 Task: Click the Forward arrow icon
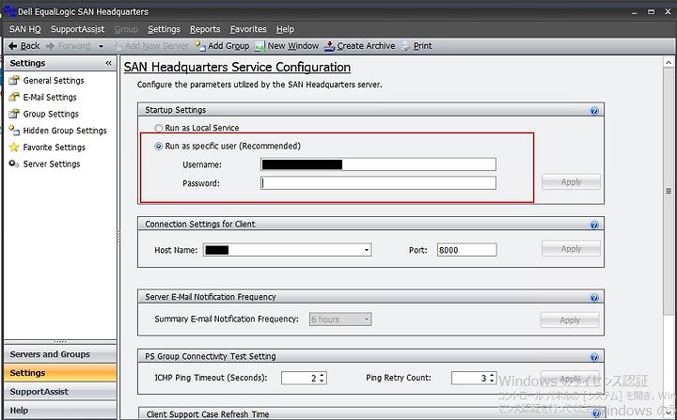(50, 46)
